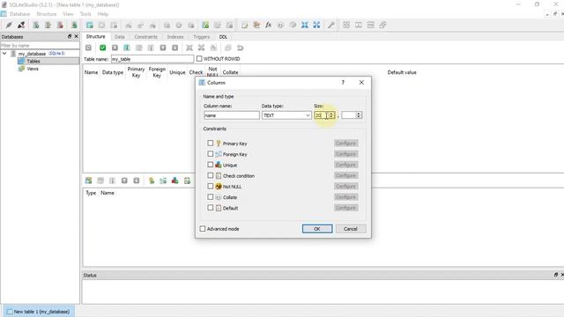The image size is (564, 317).
Task: Click the Export blue arrows toolbar icon
Action: pyautogui.click(x=316, y=25)
